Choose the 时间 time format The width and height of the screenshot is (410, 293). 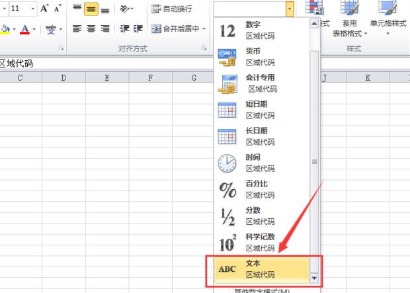pyautogui.click(x=261, y=163)
